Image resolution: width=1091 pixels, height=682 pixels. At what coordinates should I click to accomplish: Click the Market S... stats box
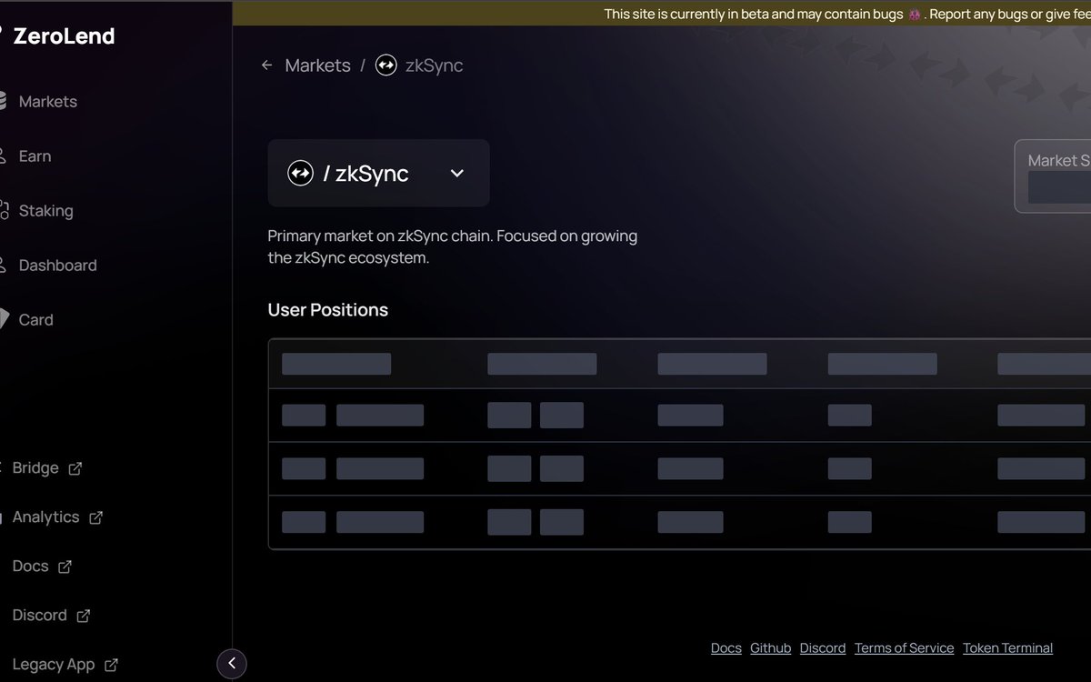pos(1053,176)
